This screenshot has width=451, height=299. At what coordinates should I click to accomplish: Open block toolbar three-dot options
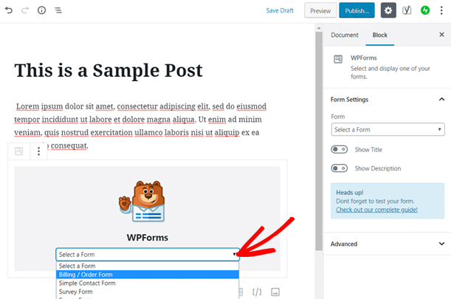(38, 151)
